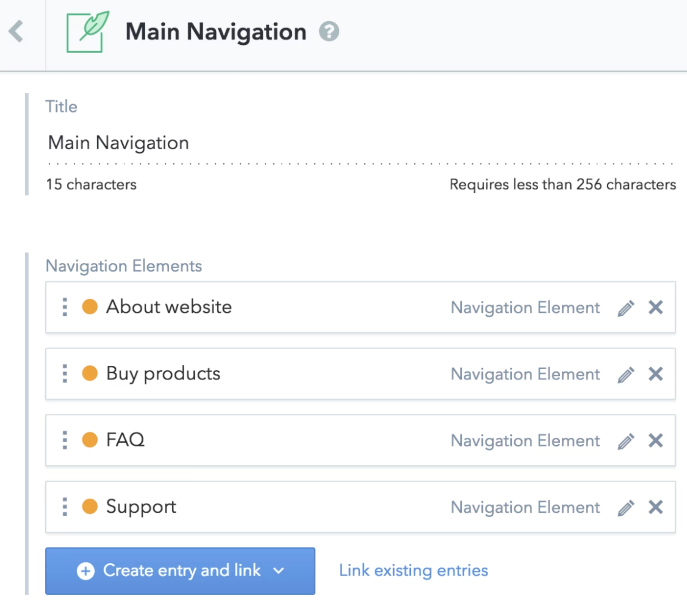
Task: Open help question mark next to title
Action: [x=329, y=31]
